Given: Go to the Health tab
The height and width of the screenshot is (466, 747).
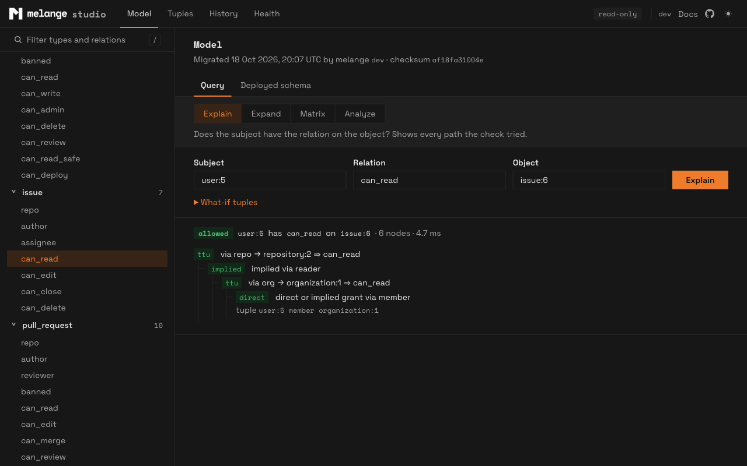Looking at the screenshot, I should coord(267,13).
